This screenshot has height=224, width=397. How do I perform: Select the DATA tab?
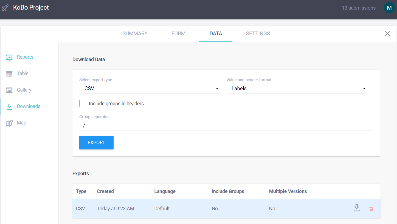pos(216,34)
